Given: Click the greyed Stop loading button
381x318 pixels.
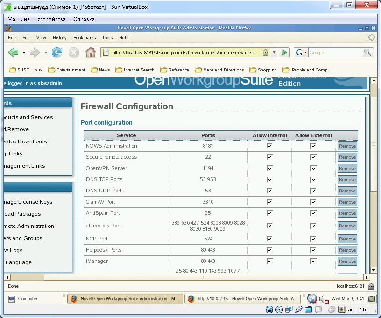Looking at the screenshot, I should click(74, 52).
